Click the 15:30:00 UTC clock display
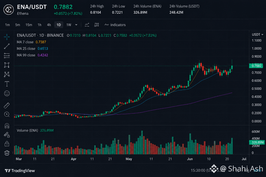The image size is (266, 177). coord(208,170)
